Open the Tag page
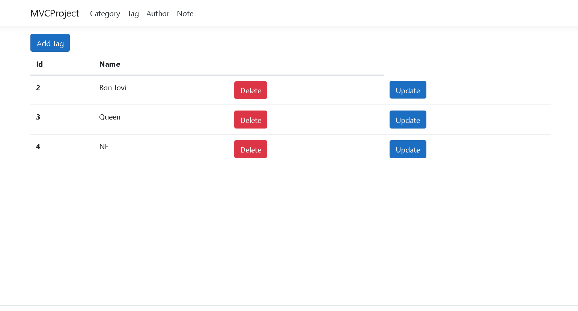The height and width of the screenshot is (311, 578). click(133, 14)
